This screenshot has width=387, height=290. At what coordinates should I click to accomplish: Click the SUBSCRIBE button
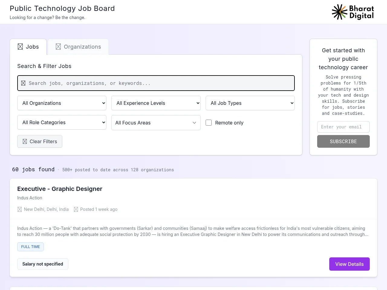pyautogui.click(x=343, y=141)
